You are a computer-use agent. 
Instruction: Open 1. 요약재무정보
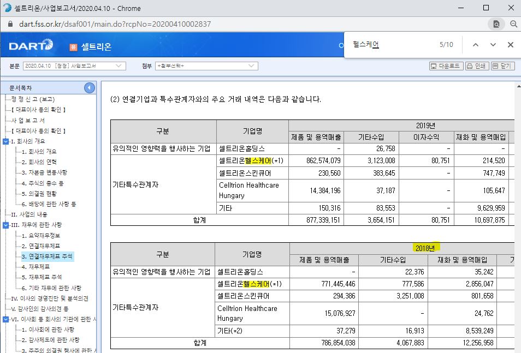pyautogui.click(x=41, y=236)
